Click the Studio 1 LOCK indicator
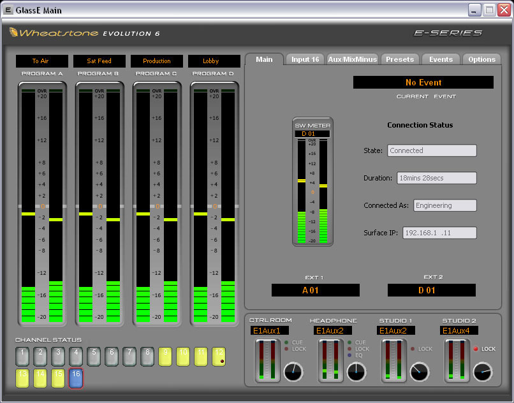 [x=413, y=349]
